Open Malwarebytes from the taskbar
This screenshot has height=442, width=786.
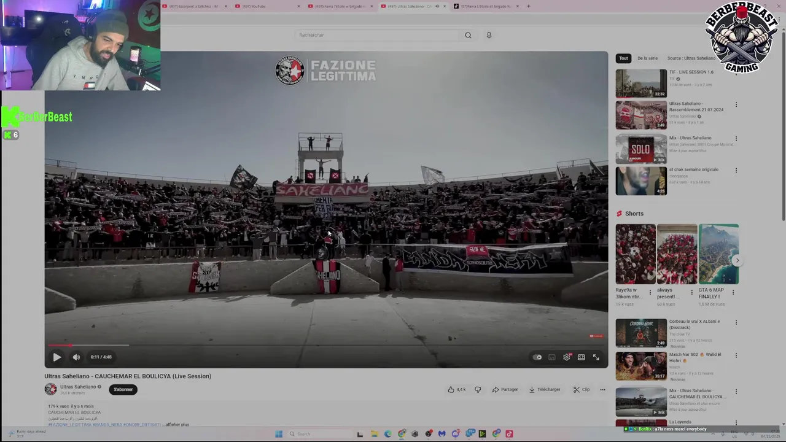[442, 433]
